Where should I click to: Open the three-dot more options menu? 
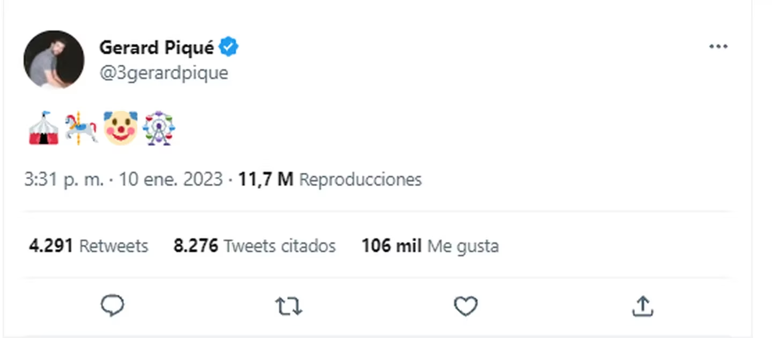(x=718, y=47)
